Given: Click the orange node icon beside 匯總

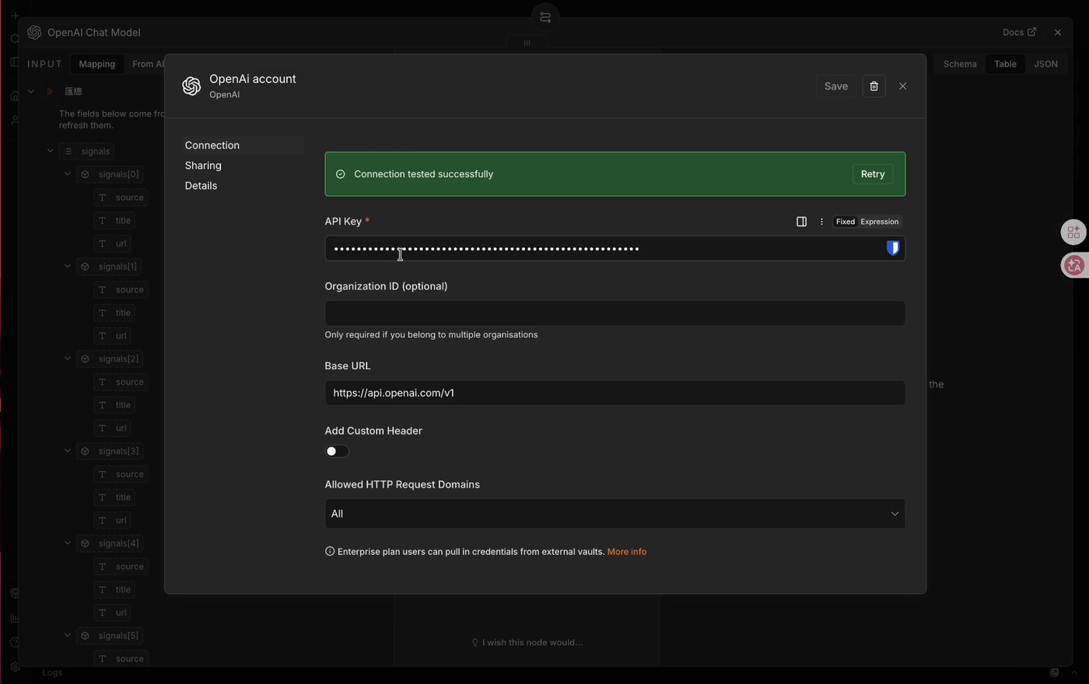Looking at the screenshot, I should click(51, 91).
